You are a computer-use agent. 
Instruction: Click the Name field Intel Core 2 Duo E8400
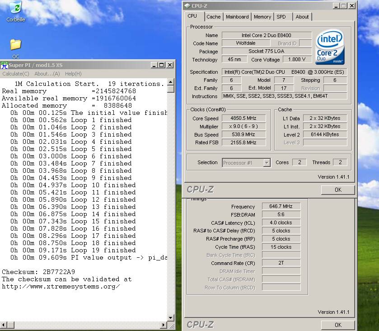click(267, 35)
